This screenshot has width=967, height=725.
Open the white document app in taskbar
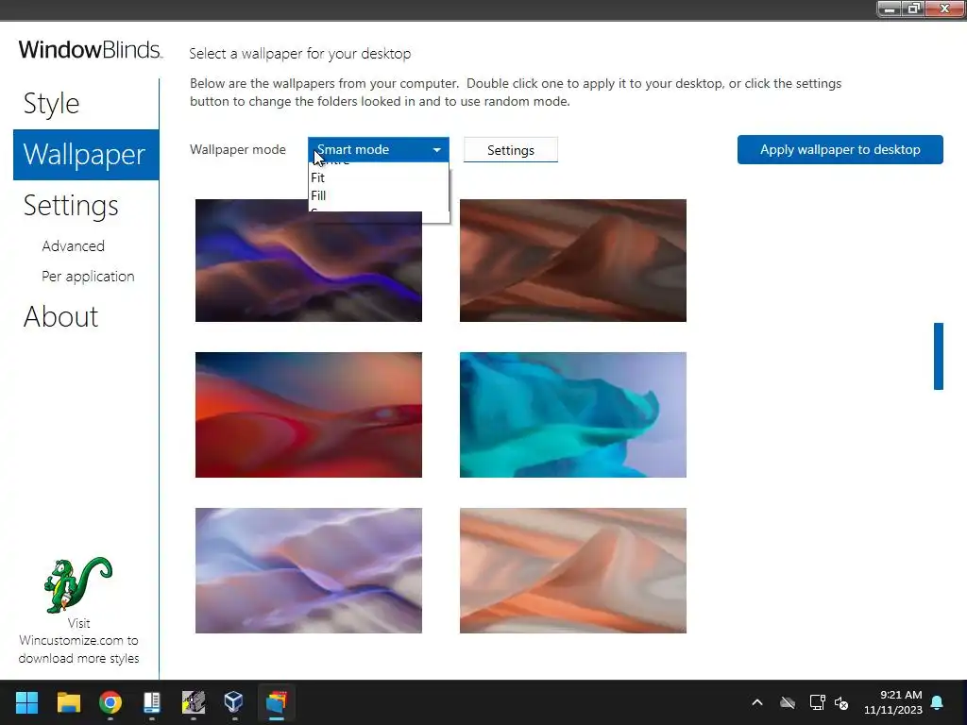(152, 702)
